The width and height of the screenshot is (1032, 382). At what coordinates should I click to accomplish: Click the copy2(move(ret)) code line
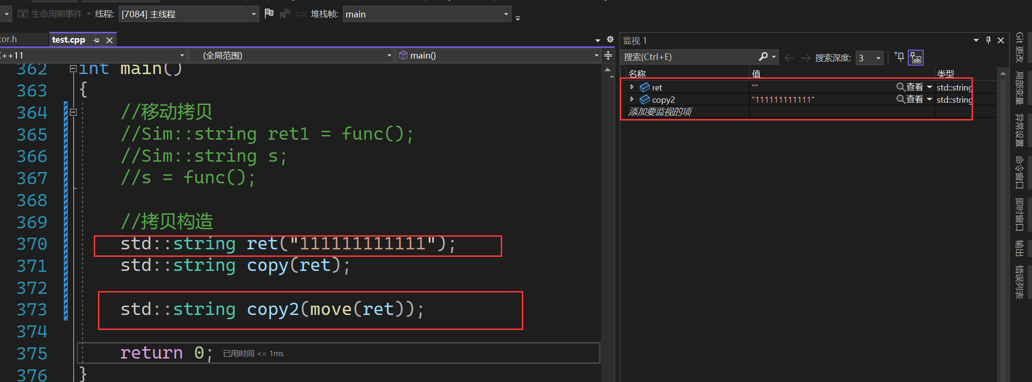click(272, 309)
